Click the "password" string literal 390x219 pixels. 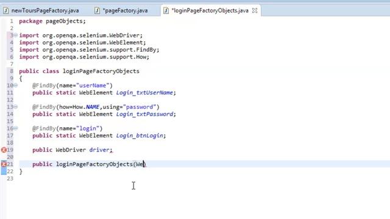[x=140, y=107]
